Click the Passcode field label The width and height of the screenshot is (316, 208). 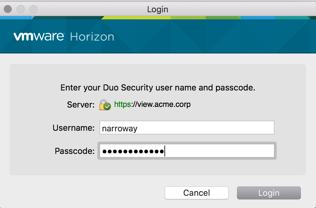(x=74, y=150)
